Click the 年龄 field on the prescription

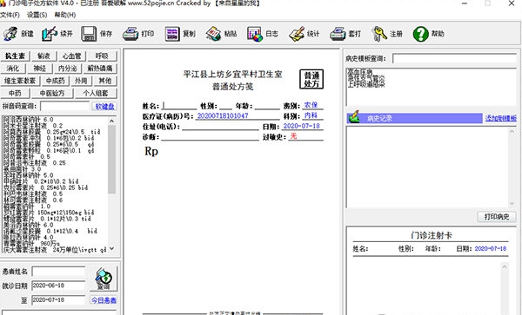click(x=267, y=106)
